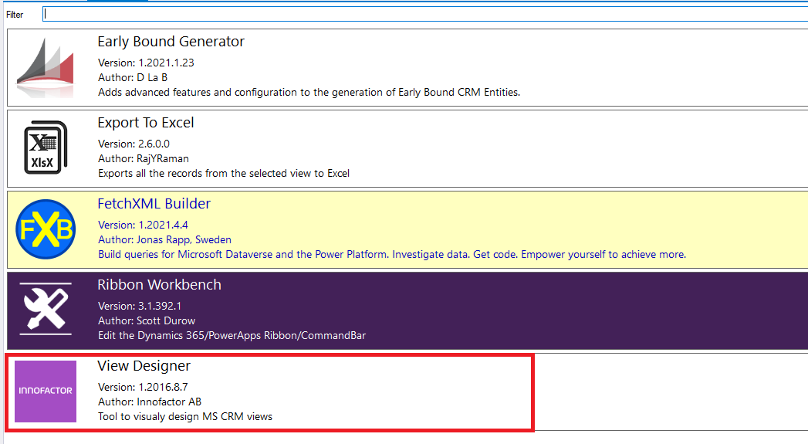
Task: Click 'Edit the Dynamics 365/PowerApps Ribbon' description
Action: (x=232, y=335)
